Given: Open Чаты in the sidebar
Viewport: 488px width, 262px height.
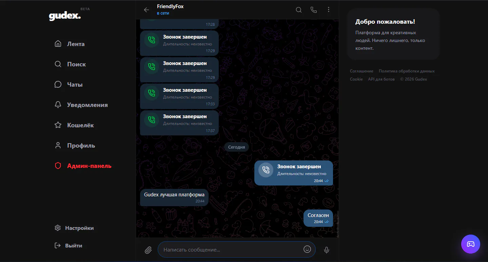Looking at the screenshot, I should coord(69,85).
